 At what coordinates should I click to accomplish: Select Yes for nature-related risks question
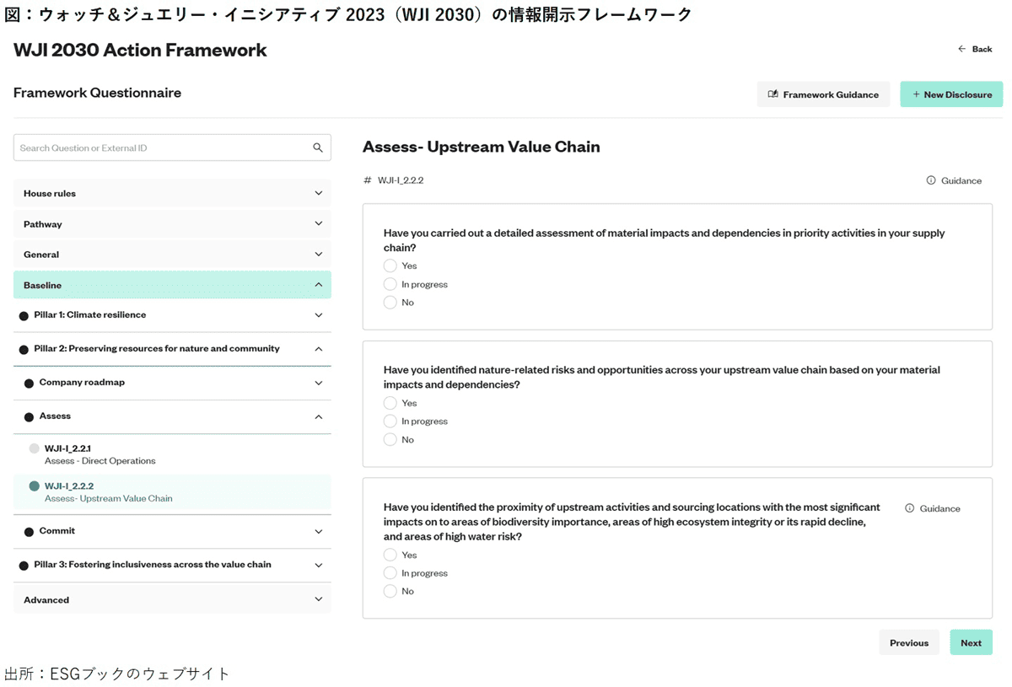click(390, 403)
